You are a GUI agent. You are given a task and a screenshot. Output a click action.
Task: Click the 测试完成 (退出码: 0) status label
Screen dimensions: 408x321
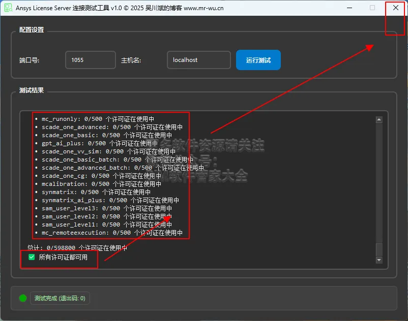click(60, 298)
